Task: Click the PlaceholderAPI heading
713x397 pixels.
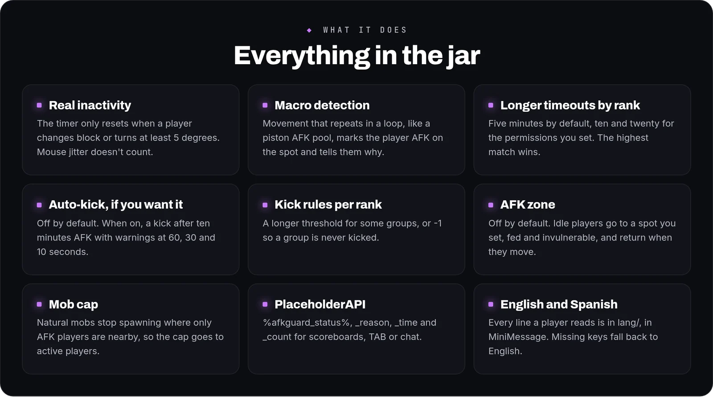Action: [x=320, y=304]
